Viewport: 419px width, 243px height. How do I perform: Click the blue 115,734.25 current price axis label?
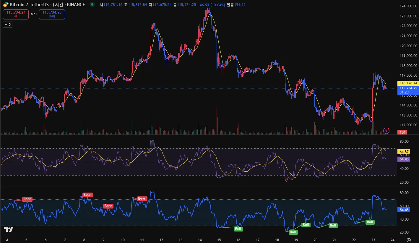click(x=408, y=88)
